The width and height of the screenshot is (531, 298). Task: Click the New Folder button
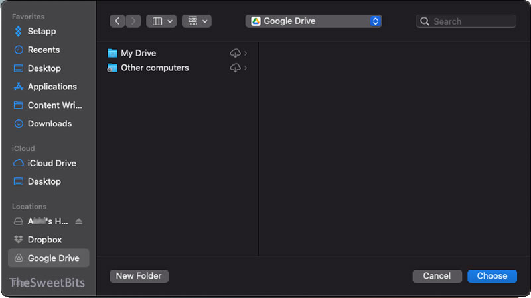(139, 276)
